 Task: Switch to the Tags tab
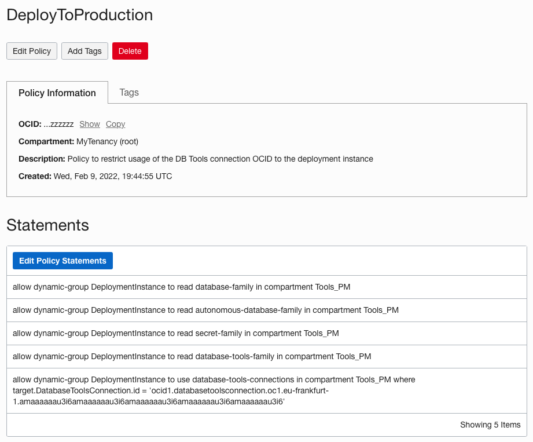pyautogui.click(x=129, y=92)
